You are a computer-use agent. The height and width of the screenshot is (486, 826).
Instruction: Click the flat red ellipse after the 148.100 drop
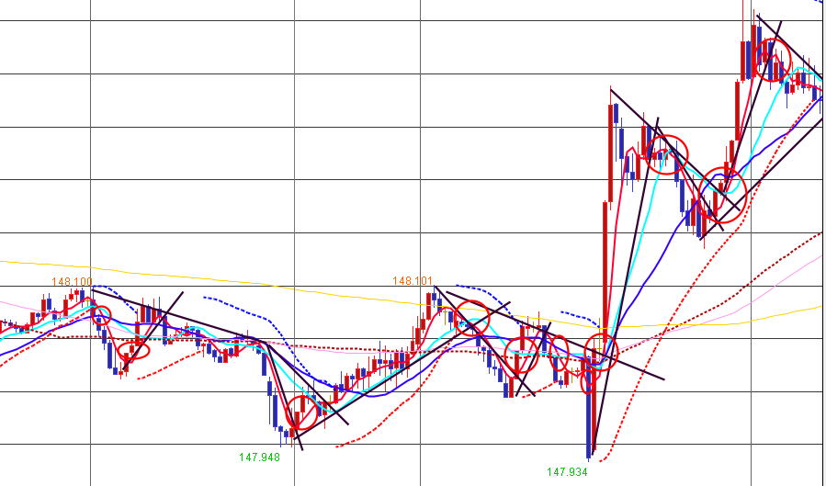133,351
